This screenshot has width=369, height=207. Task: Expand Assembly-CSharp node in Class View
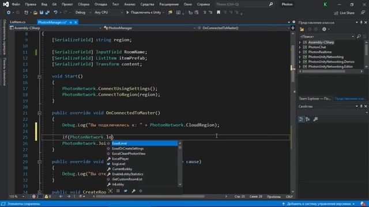click(x=300, y=42)
